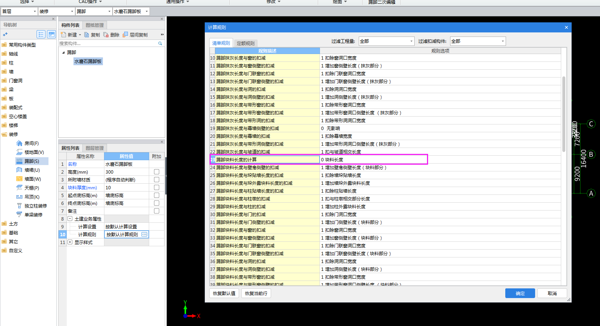Select the 踢脚(S) item in the decoration tree
The width and height of the screenshot is (600, 326).
pos(32,161)
